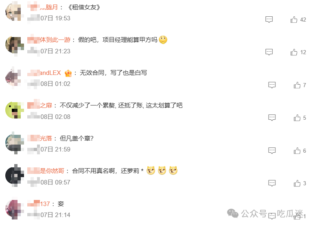This screenshot has width=313, height=226.
Task: Reply to andLEX's 无效合同 comment
Action: click(272, 85)
